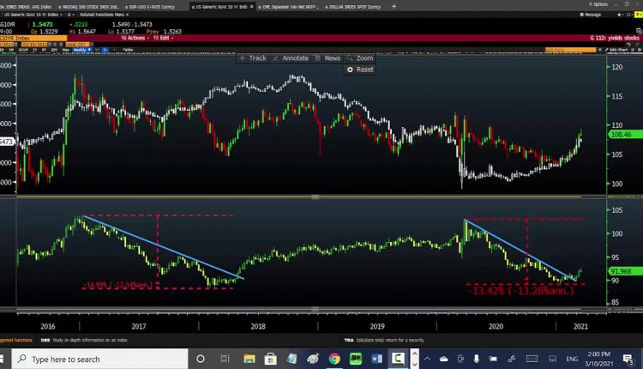
Task: Open the Weekly periodicity dropdown
Action: [x=82, y=50]
